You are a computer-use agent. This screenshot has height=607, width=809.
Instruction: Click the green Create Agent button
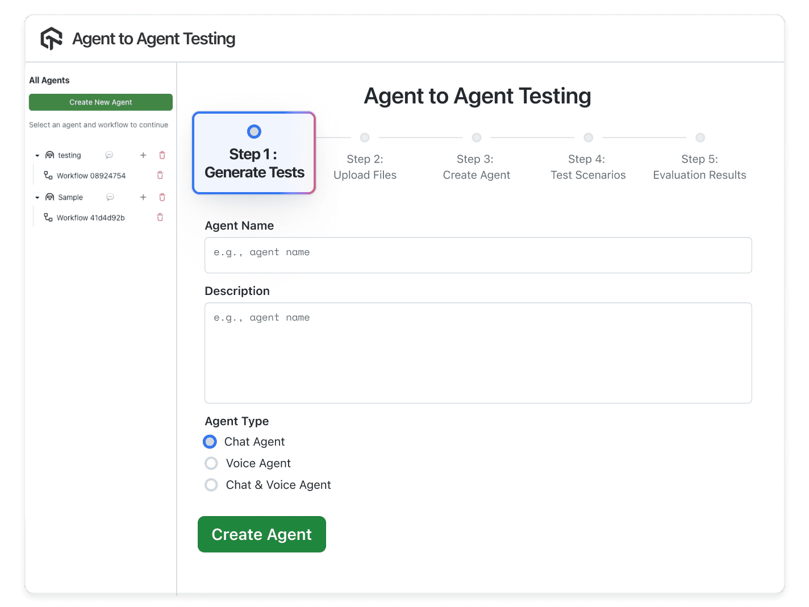click(262, 534)
